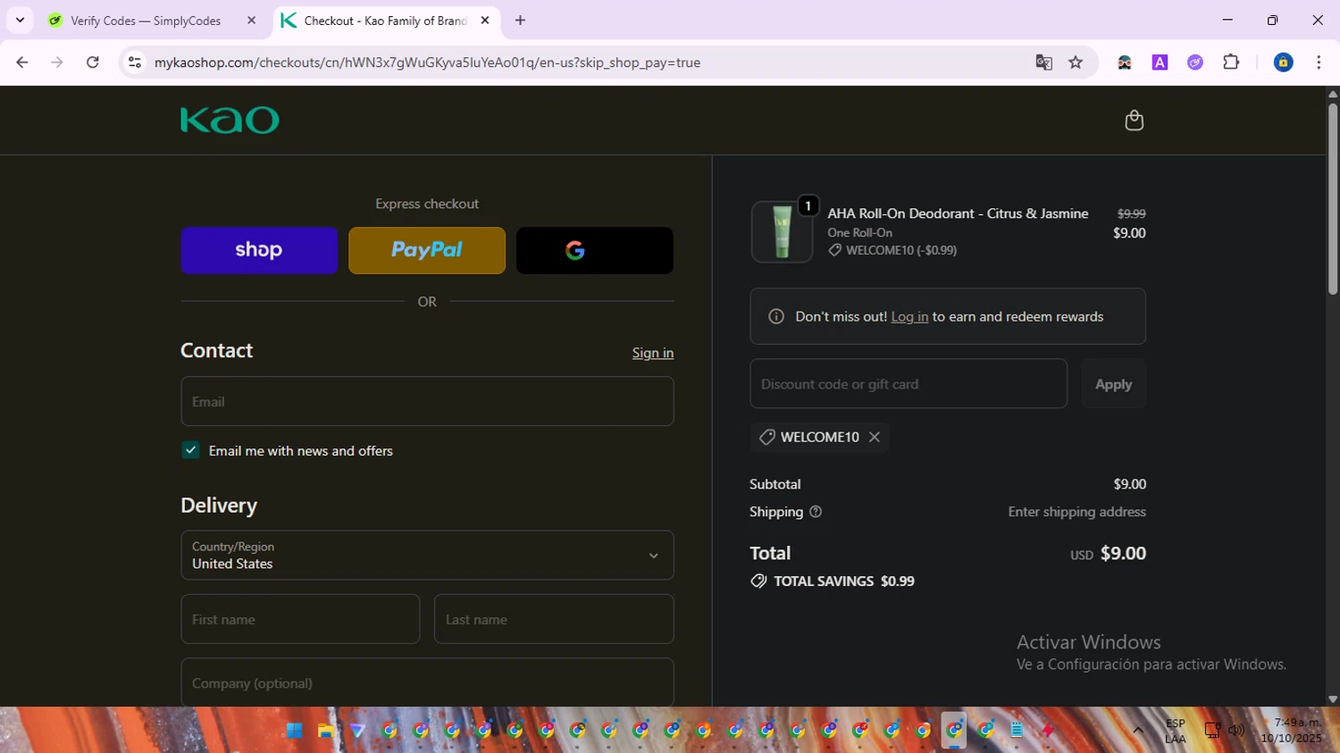Focus the Discount code or gift card field
The width and height of the screenshot is (1340, 753).
[909, 384]
